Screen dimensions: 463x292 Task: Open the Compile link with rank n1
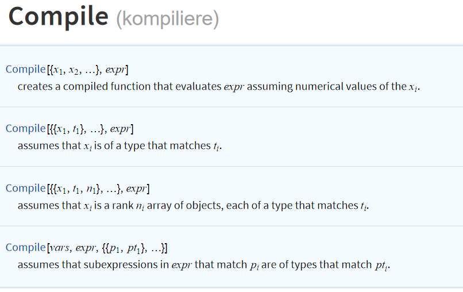click(x=26, y=189)
